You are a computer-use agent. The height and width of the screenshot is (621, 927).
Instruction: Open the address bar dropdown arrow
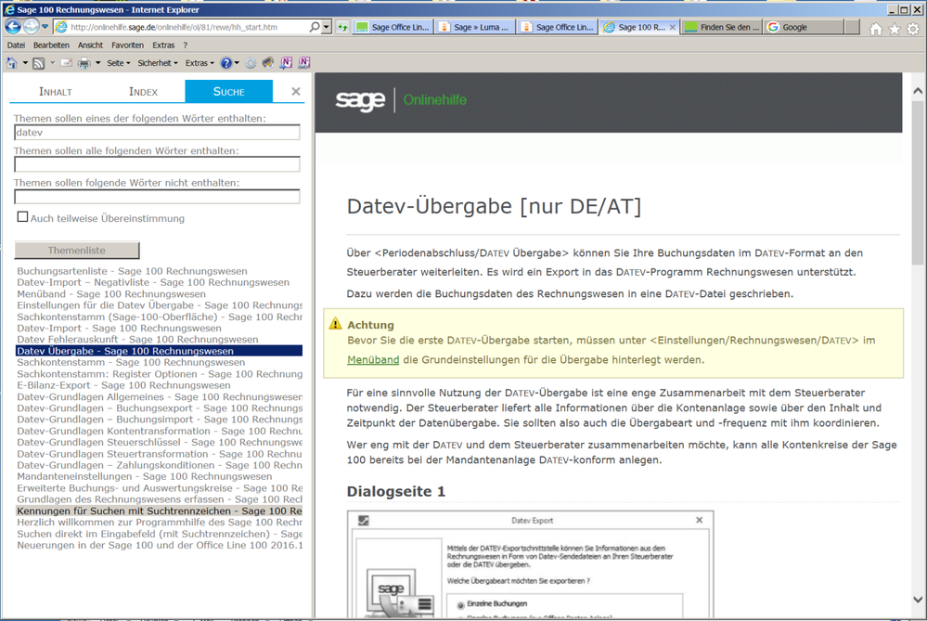click(327, 28)
